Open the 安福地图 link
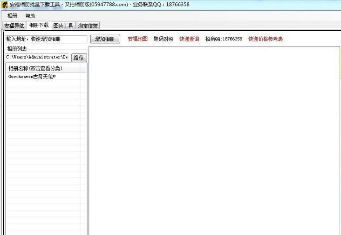341x235 pixels. pyautogui.click(x=137, y=39)
